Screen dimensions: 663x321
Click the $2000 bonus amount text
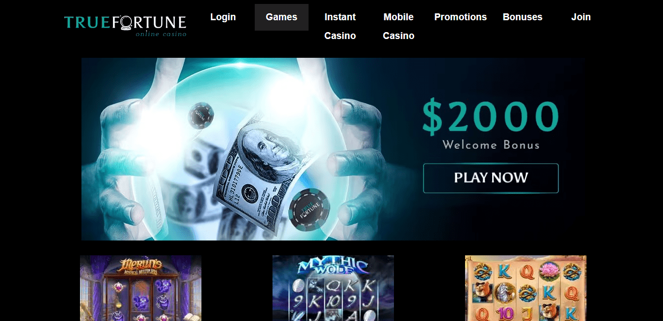click(491, 118)
